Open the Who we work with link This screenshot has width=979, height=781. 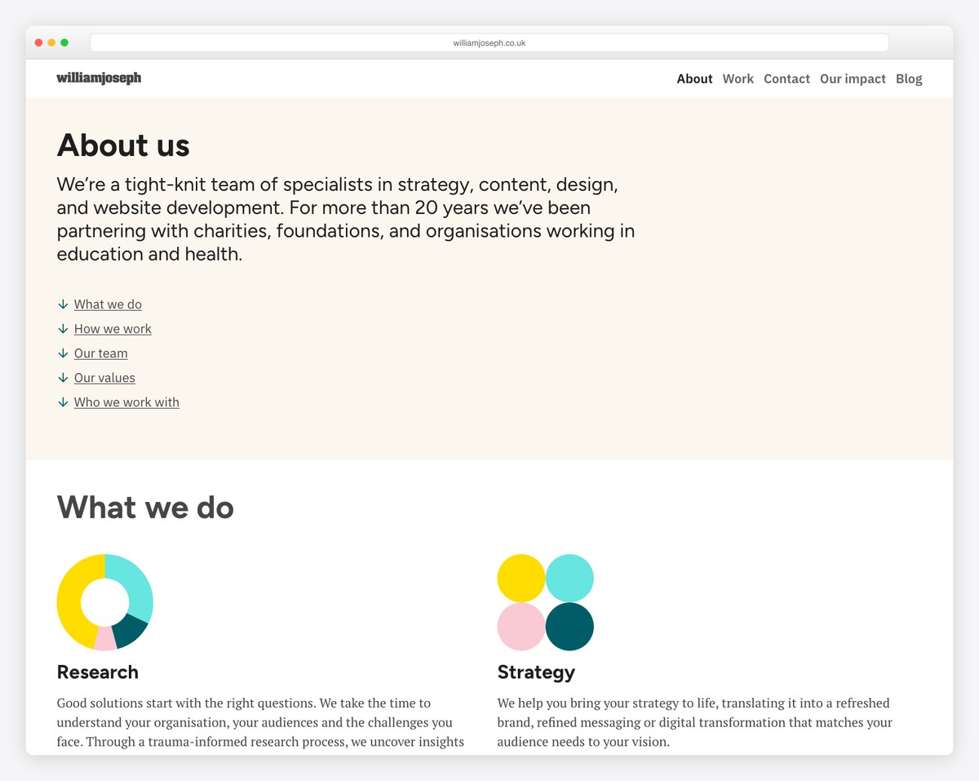[126, 402]
